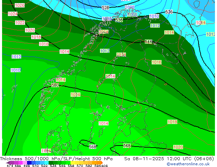Image resolution: width=217 pixels, height=167 pixels.
Task: Click the 1020 label just below the 1022 label
Action: click(30, 30)
